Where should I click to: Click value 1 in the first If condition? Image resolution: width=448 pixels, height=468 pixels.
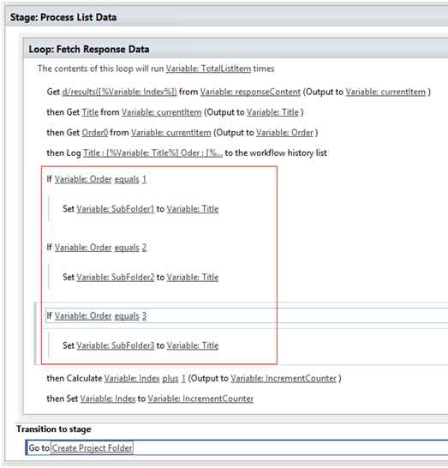pyautogui.click(x=144, y=179)
